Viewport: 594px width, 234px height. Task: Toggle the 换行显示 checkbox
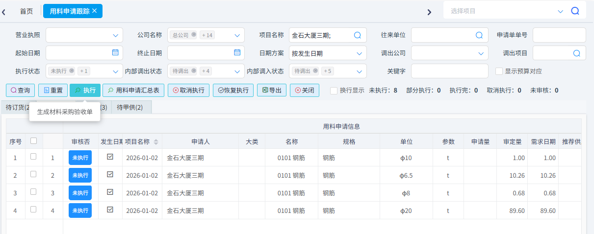point(334,91)
